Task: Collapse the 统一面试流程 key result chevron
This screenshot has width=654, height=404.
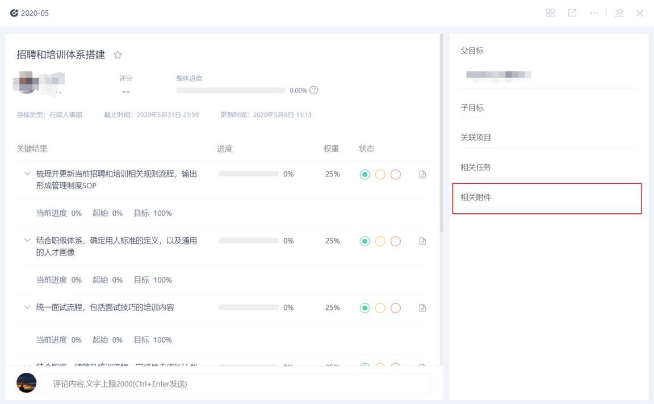Action: [27, 307]
